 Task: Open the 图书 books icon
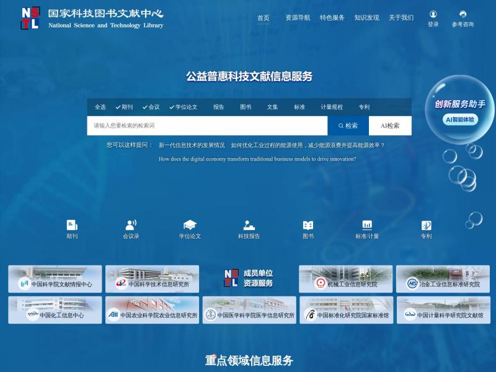point(308,225)
